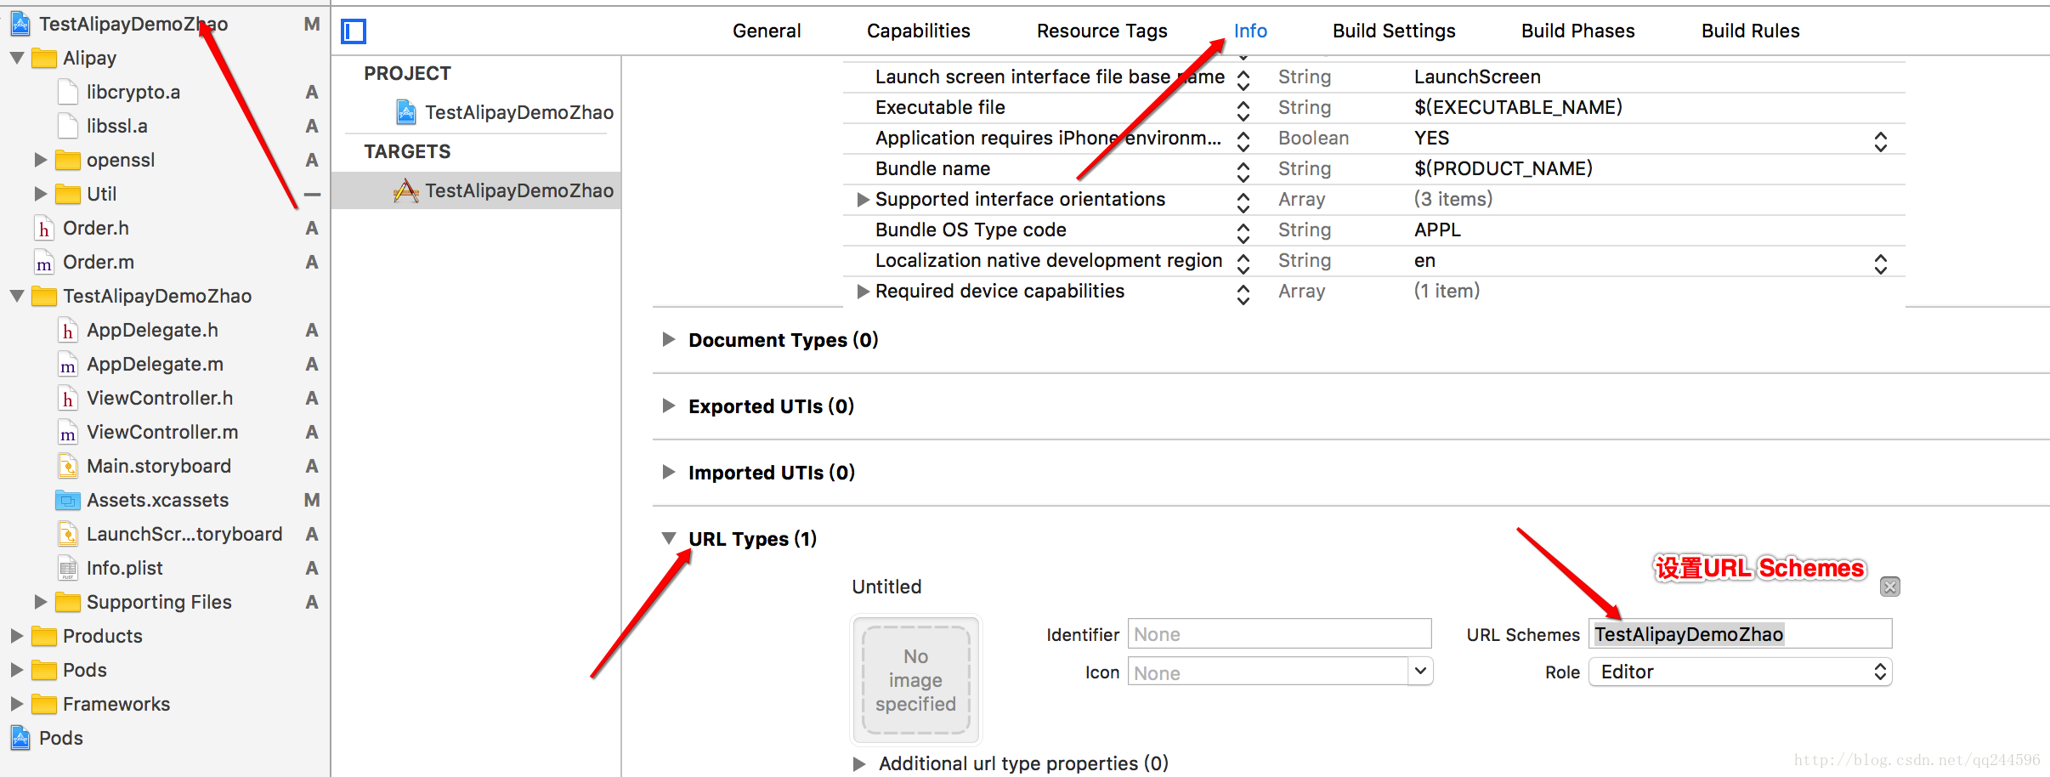Click the Pods project icon at bottom
The image size is (2050, 777).
tap(20, 738)
